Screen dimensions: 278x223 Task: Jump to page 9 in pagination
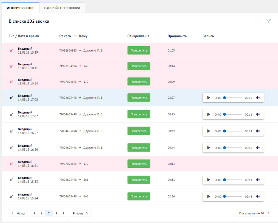click(63, 214)
